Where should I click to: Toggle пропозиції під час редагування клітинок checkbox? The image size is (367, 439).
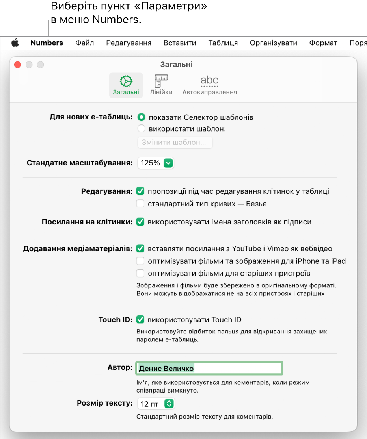(x=140, y=191)
